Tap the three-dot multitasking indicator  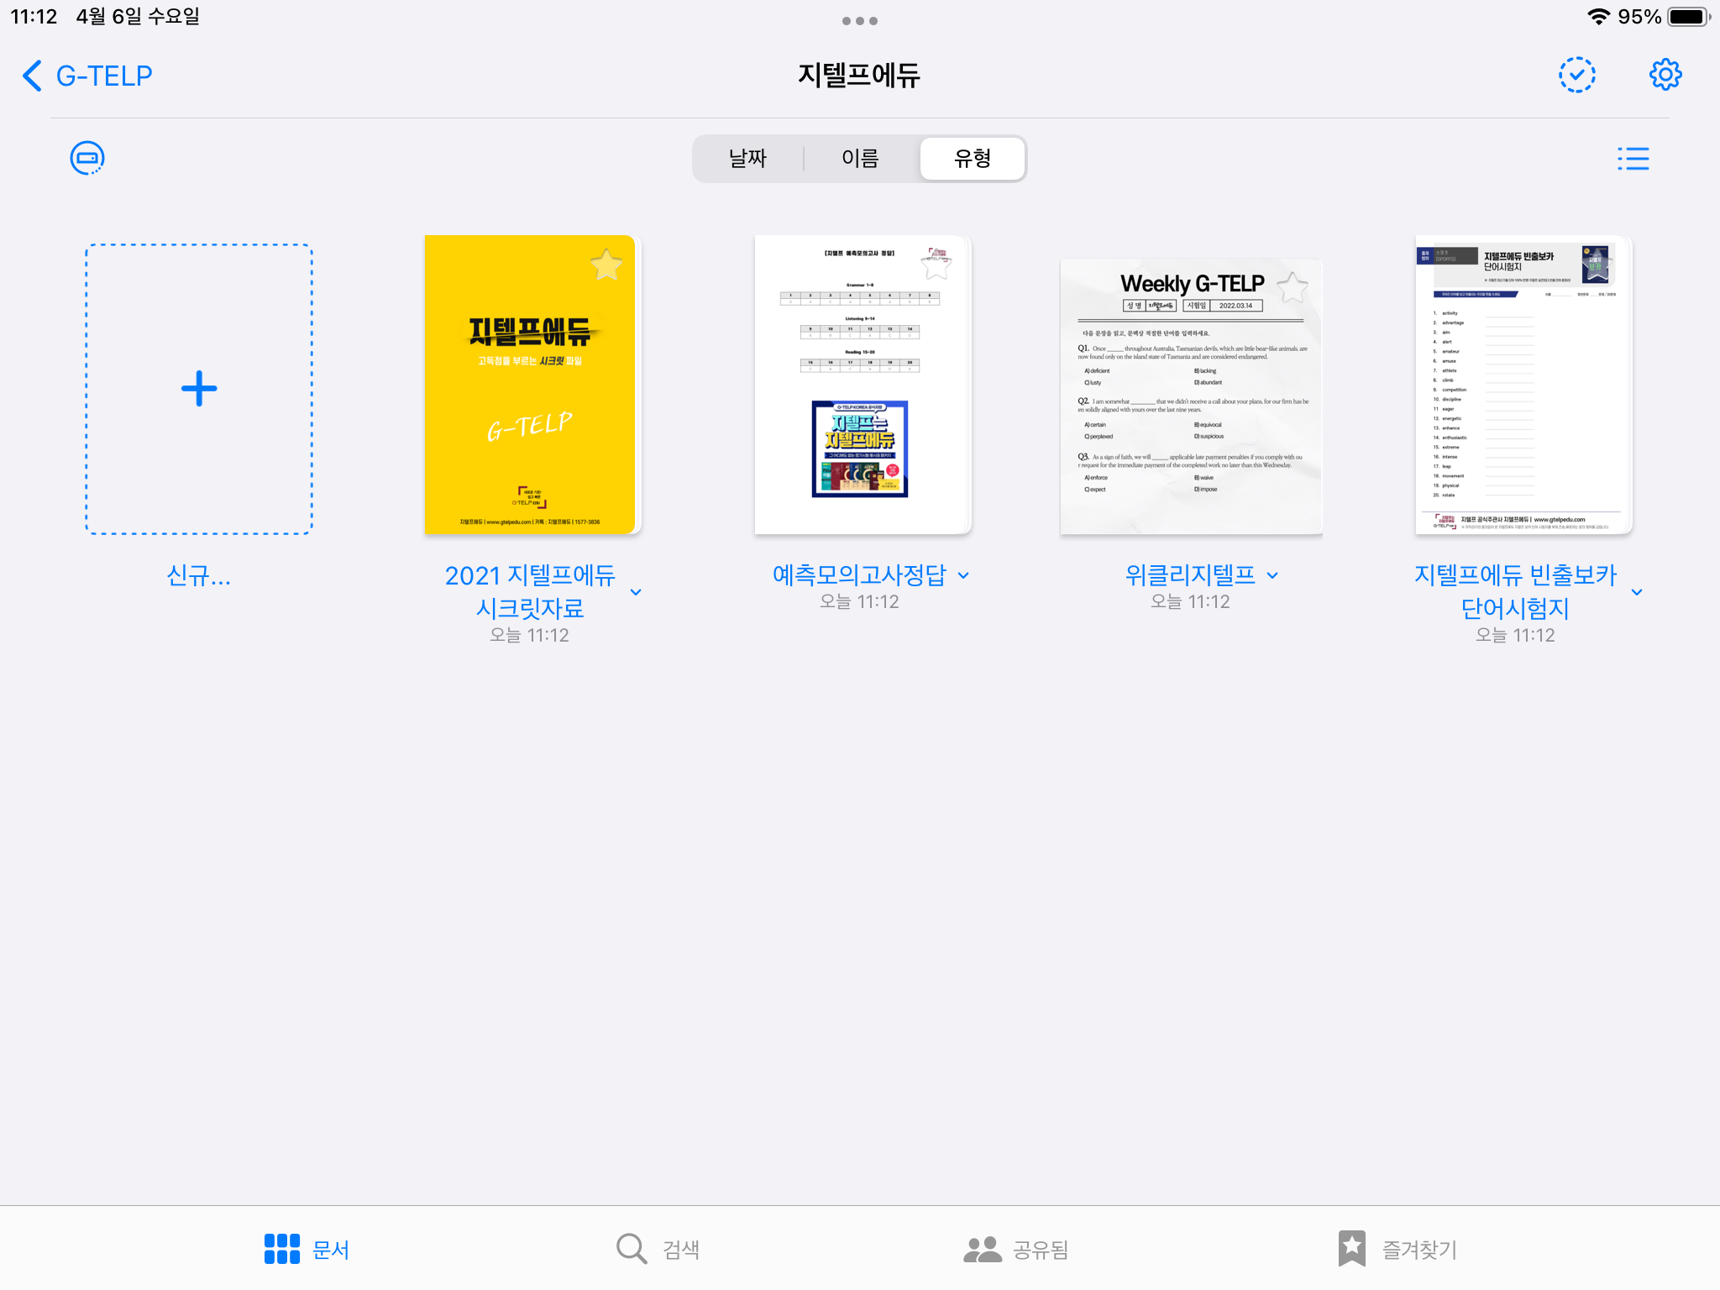point(860,21)
